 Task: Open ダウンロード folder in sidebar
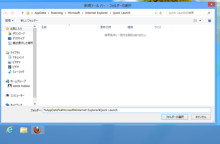click(19, 33)
